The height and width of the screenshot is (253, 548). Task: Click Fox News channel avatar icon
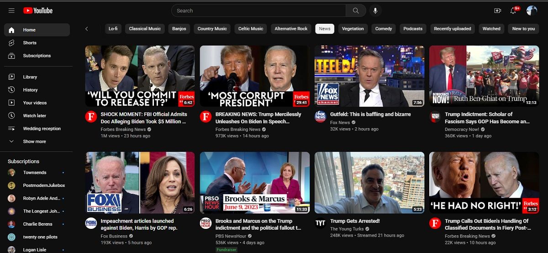(x=320, y=117)
